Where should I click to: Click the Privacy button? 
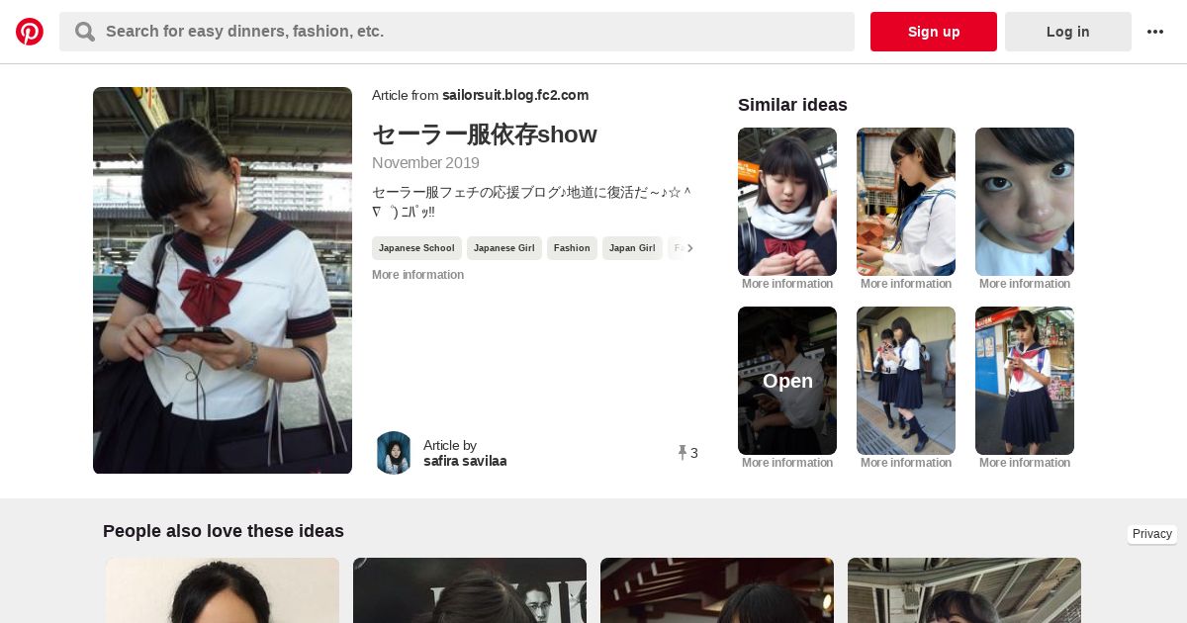pos(1151,534)
